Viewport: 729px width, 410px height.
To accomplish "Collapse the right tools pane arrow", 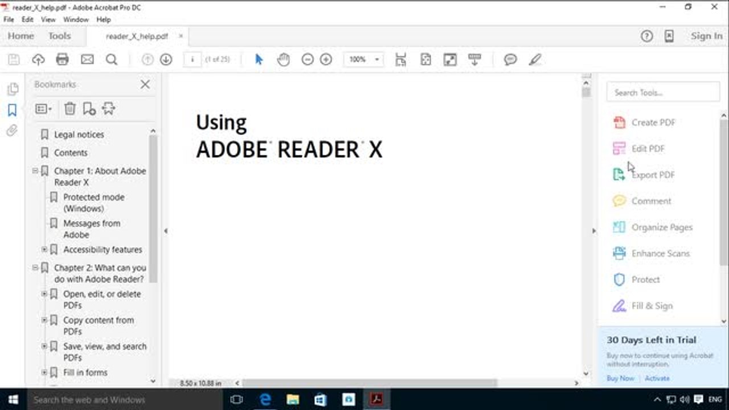I will tap(594, 231).
